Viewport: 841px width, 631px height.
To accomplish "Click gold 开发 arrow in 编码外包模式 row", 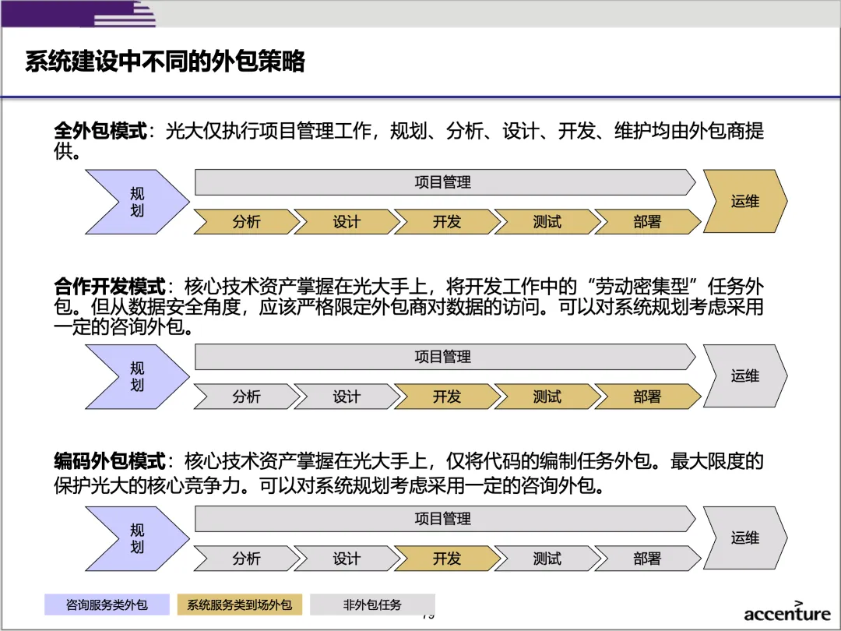I will (x=447, y=559).
